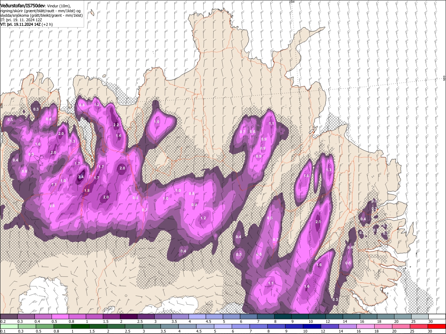Click the 3.4 snowfall value on the map
This screenshot has width=446, height=334.
[81, 177]
